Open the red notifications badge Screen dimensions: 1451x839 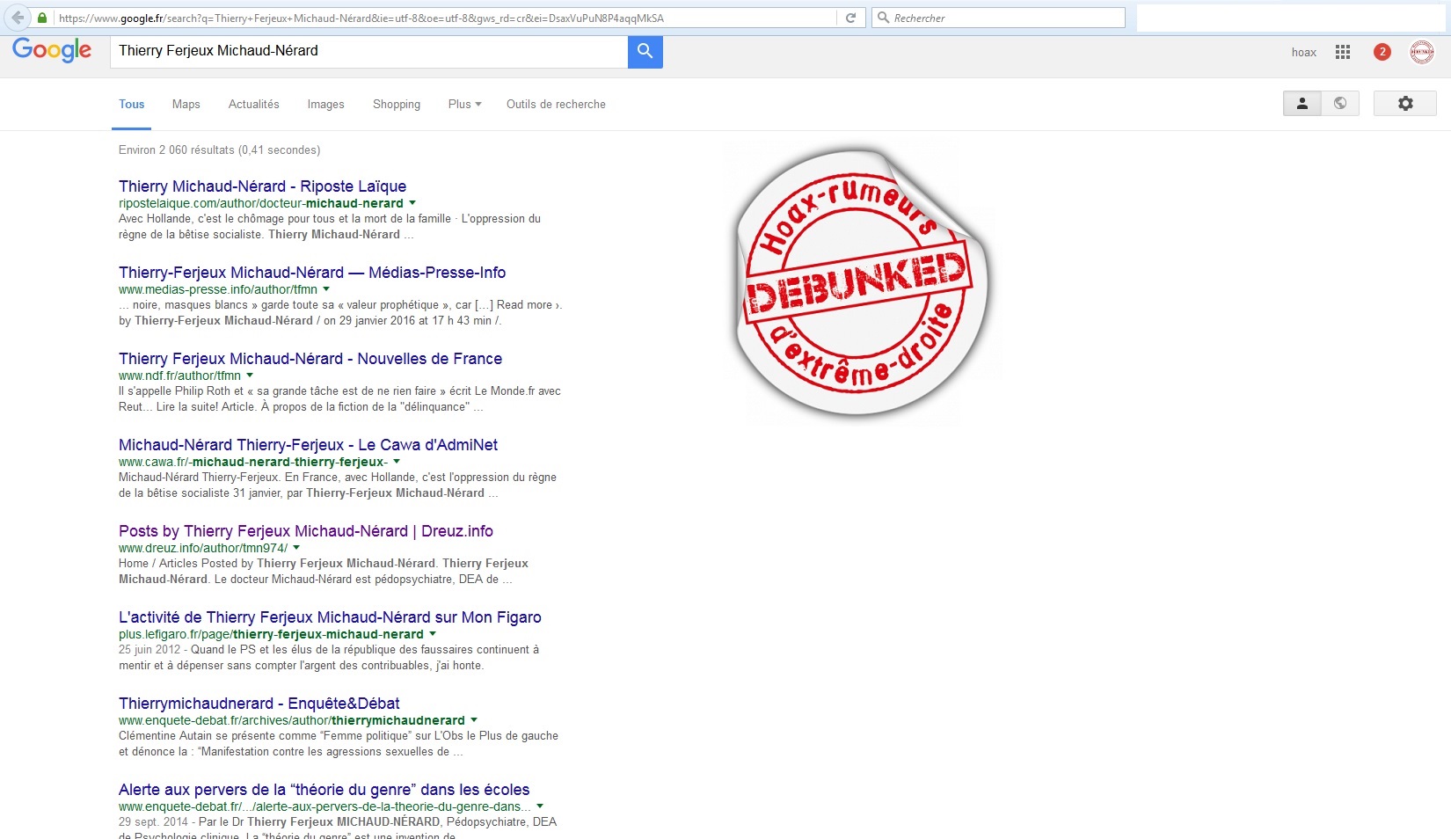(1382, 52)
